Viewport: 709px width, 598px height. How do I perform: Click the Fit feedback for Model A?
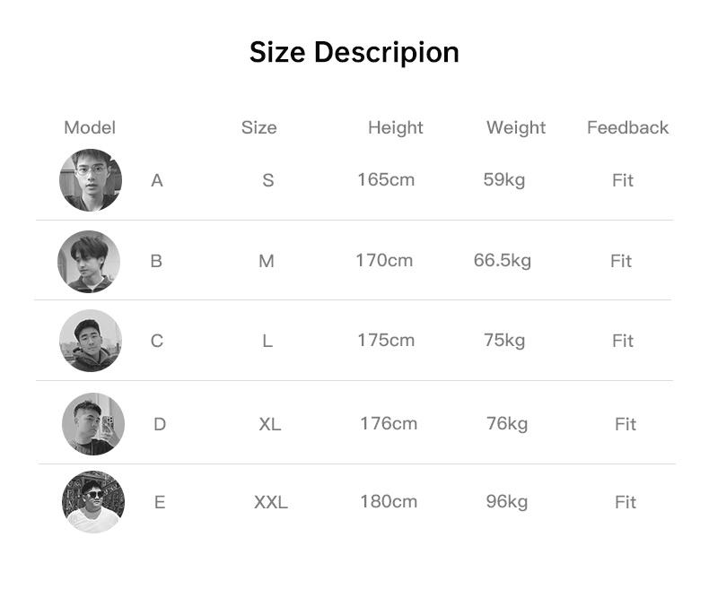coord(623,180)
